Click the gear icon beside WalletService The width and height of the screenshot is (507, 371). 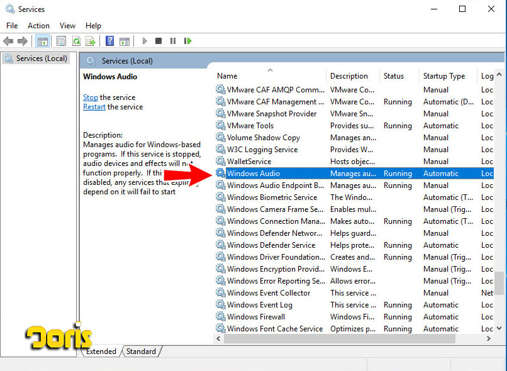pos(221,161)
